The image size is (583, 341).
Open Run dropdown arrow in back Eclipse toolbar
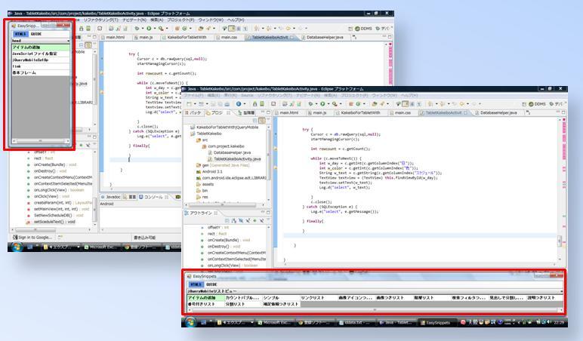[x=154, y=29]
